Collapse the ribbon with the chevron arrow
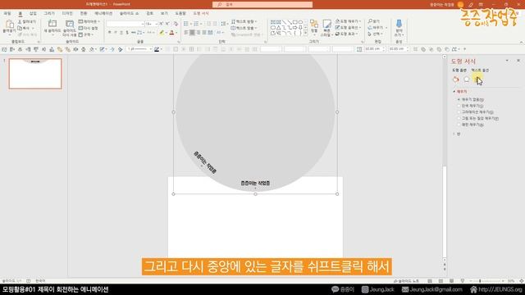This screenshot has width=525, height=295. click(x=521, y=42)
